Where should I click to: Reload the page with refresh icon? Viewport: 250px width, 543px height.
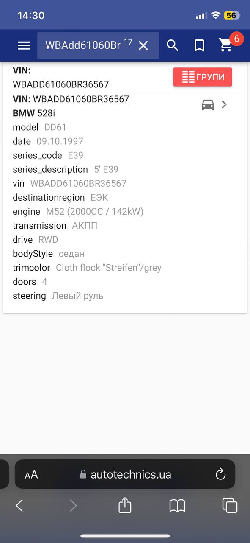[x=220, y=474]
